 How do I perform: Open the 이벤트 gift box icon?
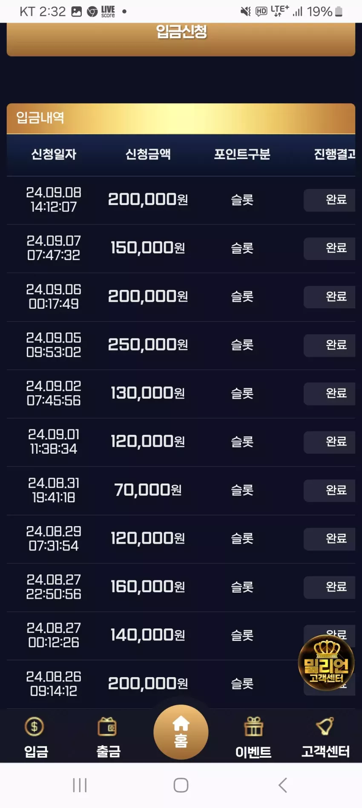point(253,727)
